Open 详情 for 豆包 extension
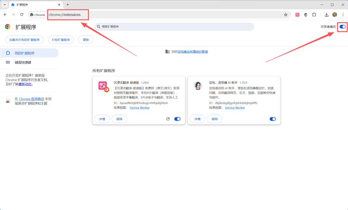The image size is (348, 210). tap(197, 119)
